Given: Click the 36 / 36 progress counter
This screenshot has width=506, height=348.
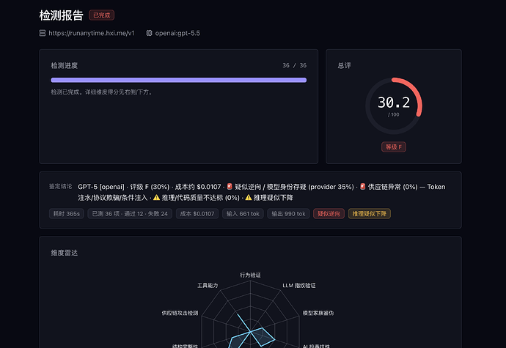Looking at the screenshot, I should click(295, 65).
